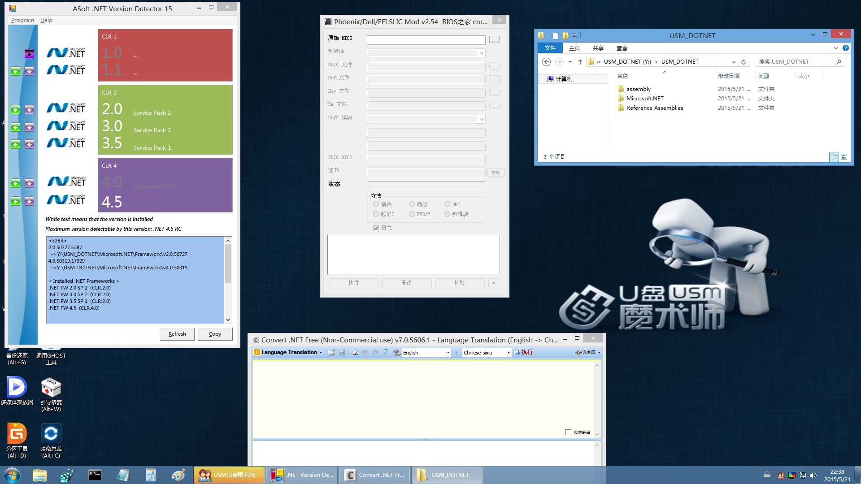Select the 新模块 method radio button

coord(447,214)
